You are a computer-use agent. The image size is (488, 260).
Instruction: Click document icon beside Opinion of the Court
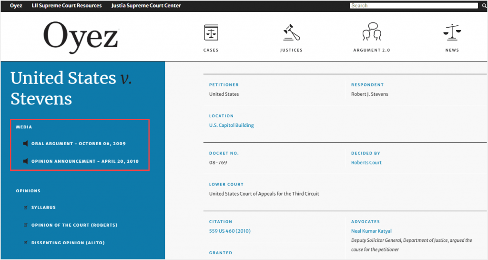(x=26, y=225)
